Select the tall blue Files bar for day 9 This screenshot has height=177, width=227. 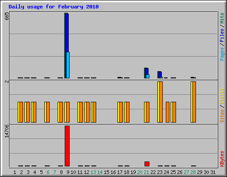click(67, 33)
